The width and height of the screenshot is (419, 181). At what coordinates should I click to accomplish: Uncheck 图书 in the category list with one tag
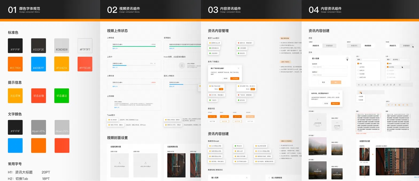(358, 63)
